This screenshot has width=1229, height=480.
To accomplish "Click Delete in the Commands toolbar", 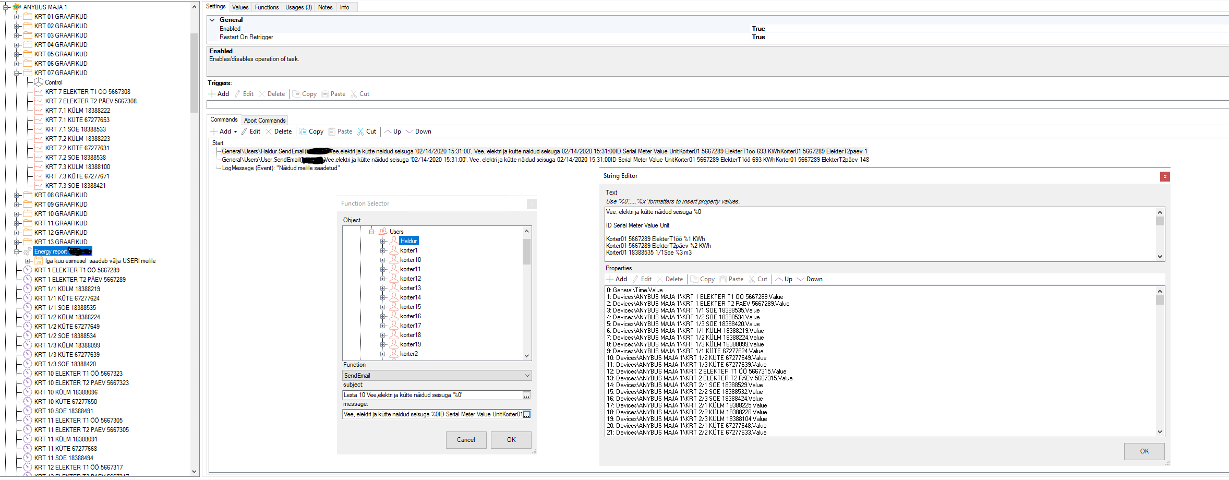I will click(x=279, y=131).
